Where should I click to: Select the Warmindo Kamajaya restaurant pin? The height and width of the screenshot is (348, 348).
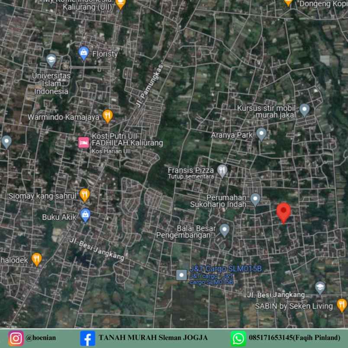click(106, 115)
